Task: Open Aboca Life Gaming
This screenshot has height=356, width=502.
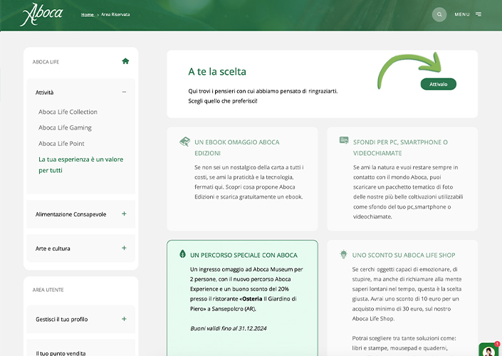Action: click(65, 127)
